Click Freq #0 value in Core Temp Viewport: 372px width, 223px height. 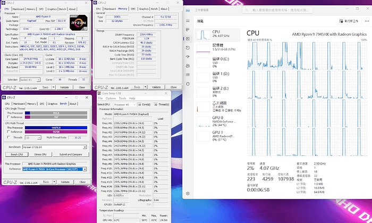tap(133, 123)
